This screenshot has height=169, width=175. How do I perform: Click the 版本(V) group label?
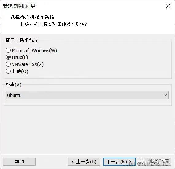(x=14, y=84)
